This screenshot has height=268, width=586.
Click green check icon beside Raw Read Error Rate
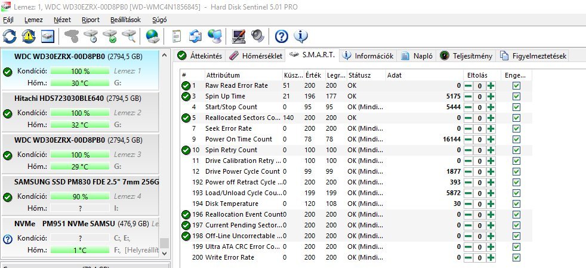186,85
